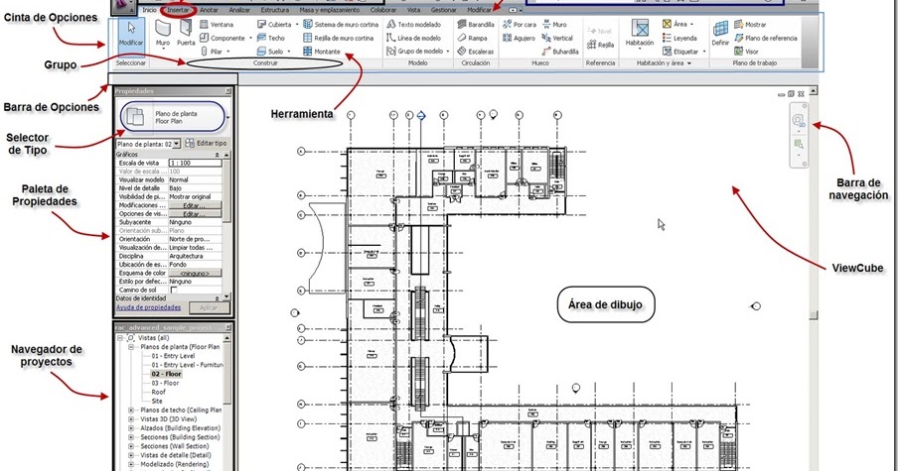
Task: Select the Rejilla grid tool
Action: pyautogui.click(x=600, y=45)
